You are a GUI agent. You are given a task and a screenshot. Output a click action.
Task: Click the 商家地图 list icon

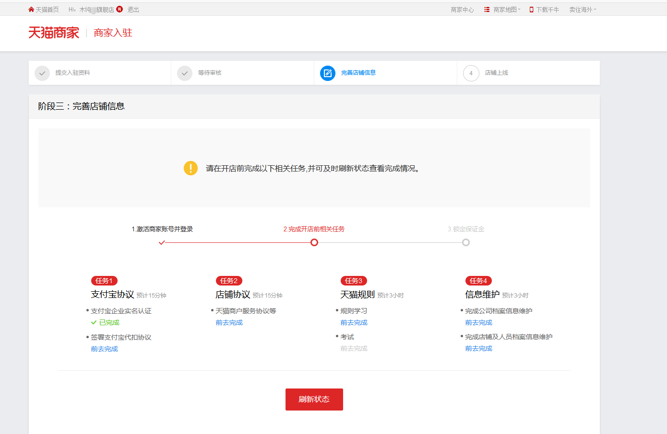pyautogui.click(x=487, y=10)
